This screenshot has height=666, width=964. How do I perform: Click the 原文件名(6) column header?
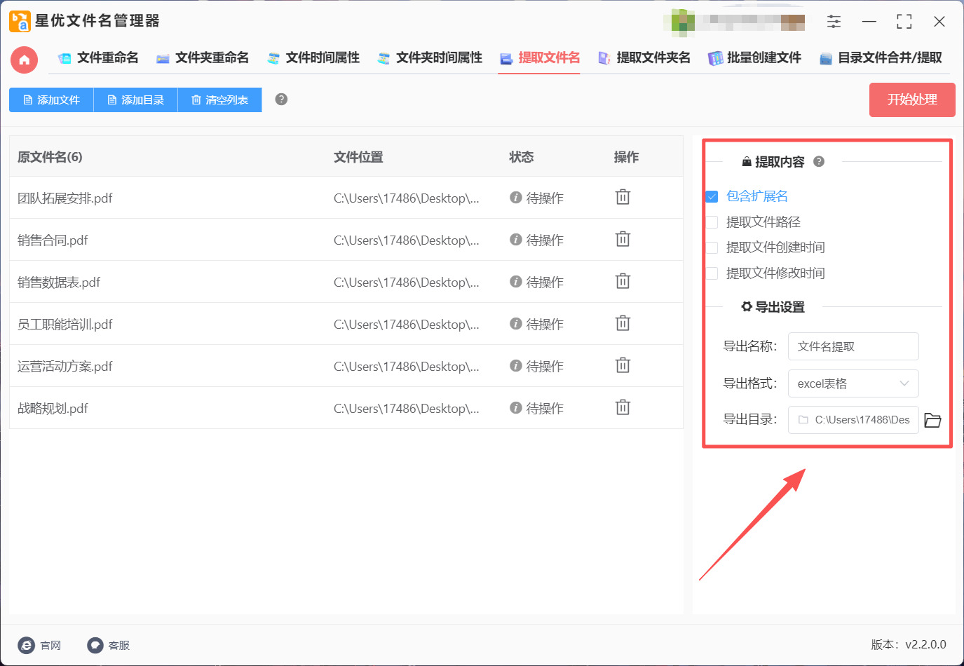(50, 157)
